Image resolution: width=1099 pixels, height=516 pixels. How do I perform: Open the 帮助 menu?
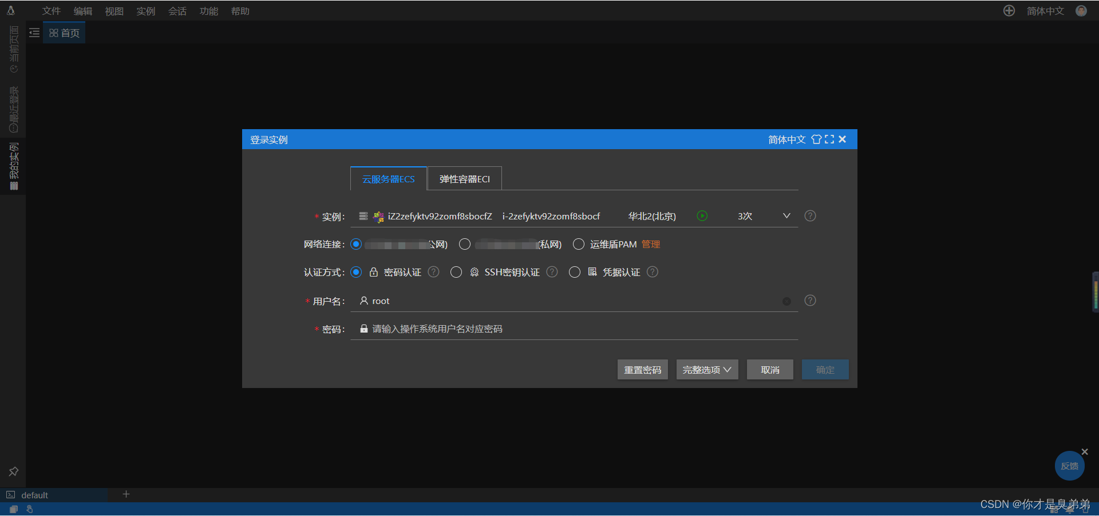(x=240, y=11)
